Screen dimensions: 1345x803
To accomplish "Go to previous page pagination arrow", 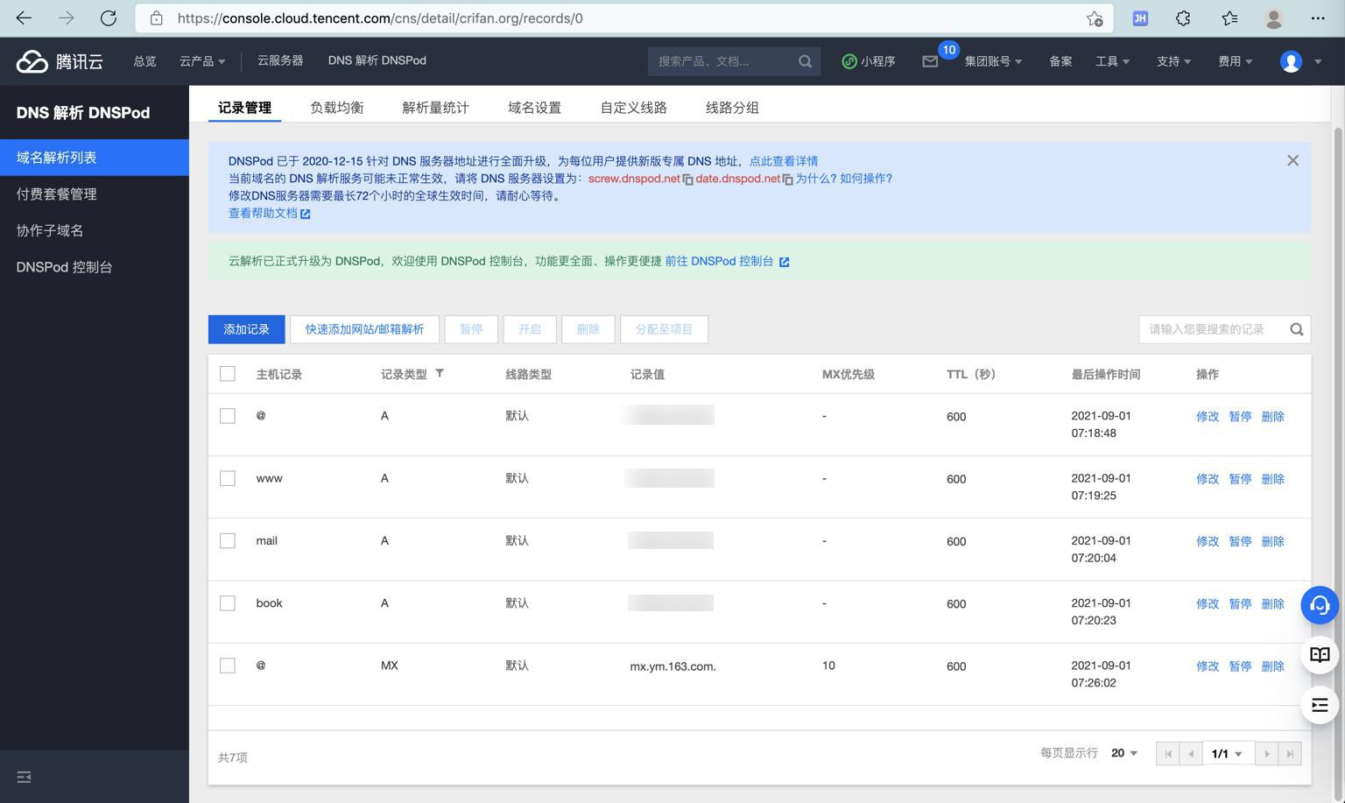I will coord(1191,754).
